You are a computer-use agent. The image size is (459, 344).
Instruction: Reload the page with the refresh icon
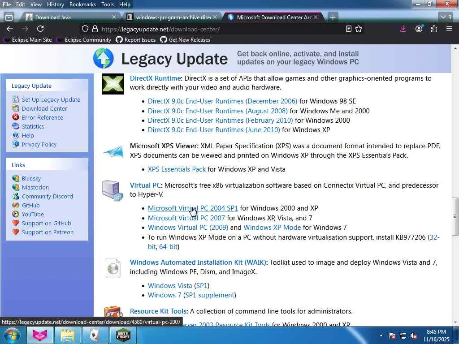[x=40, y=29]
